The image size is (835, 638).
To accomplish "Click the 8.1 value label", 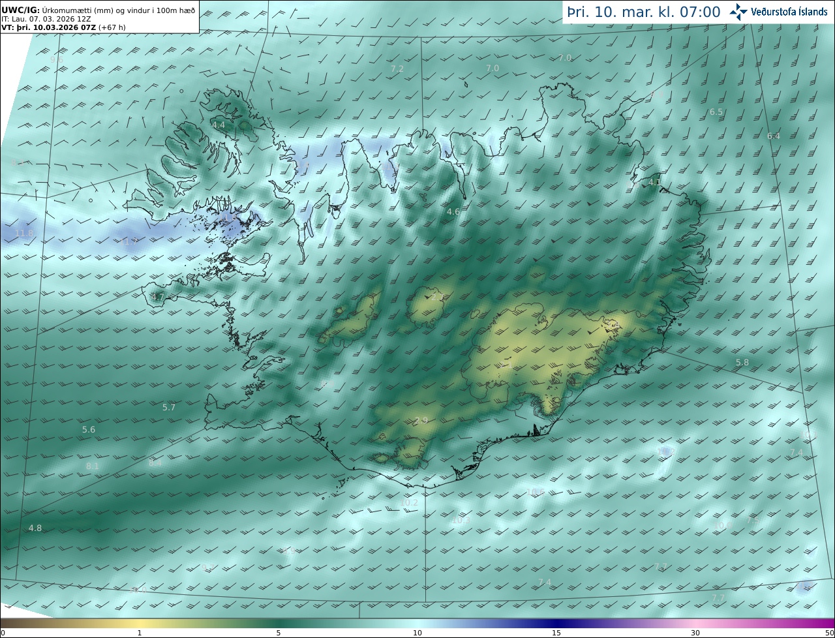I will coord(92,466).
